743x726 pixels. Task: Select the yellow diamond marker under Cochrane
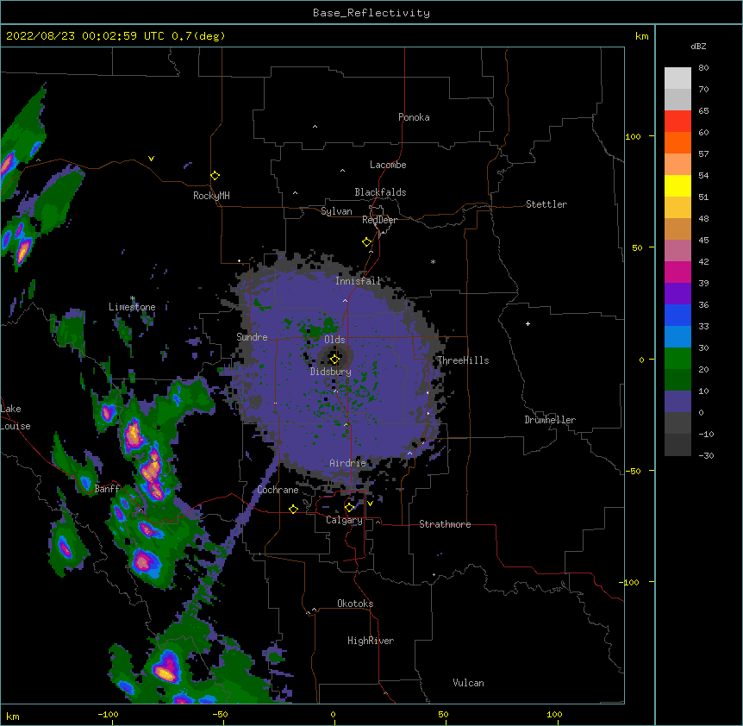tap(293, 509)
